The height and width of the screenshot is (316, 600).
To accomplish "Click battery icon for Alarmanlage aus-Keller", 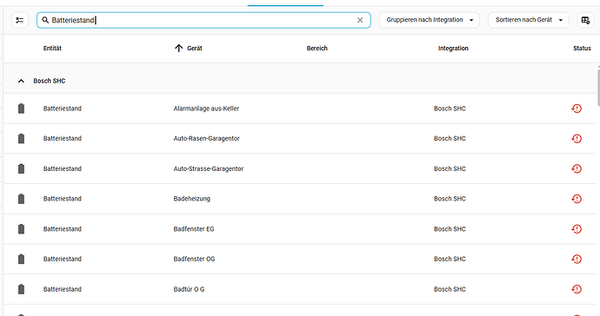I will pyautogui.click(x=21, y=109).
